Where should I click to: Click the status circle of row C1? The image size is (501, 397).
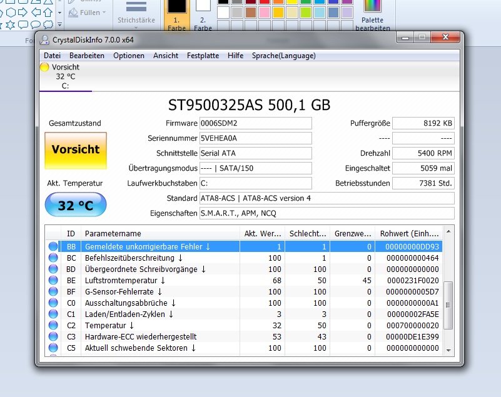[x=53, y=314]
